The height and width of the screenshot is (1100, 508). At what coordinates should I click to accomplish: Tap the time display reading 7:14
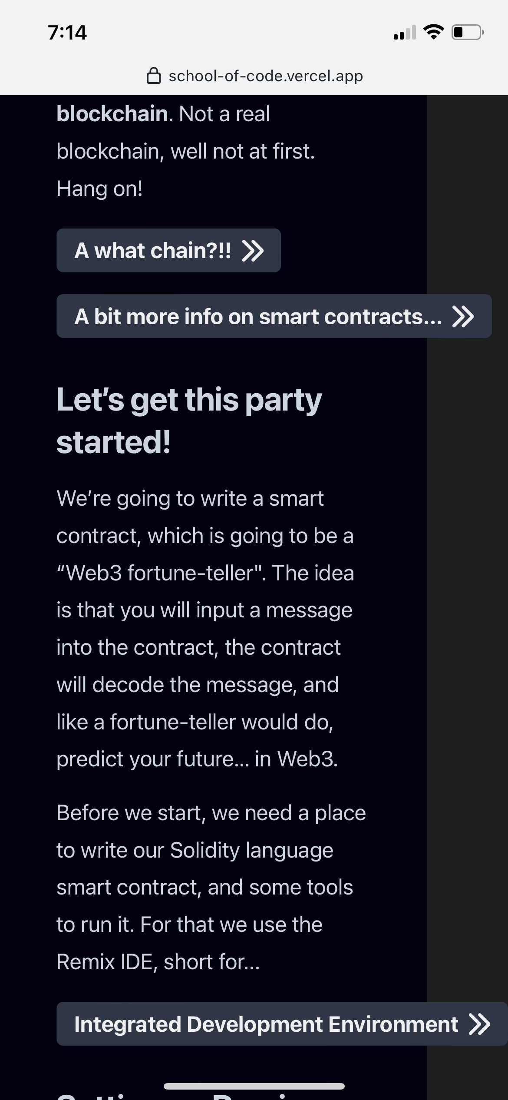tap(67, 32)
